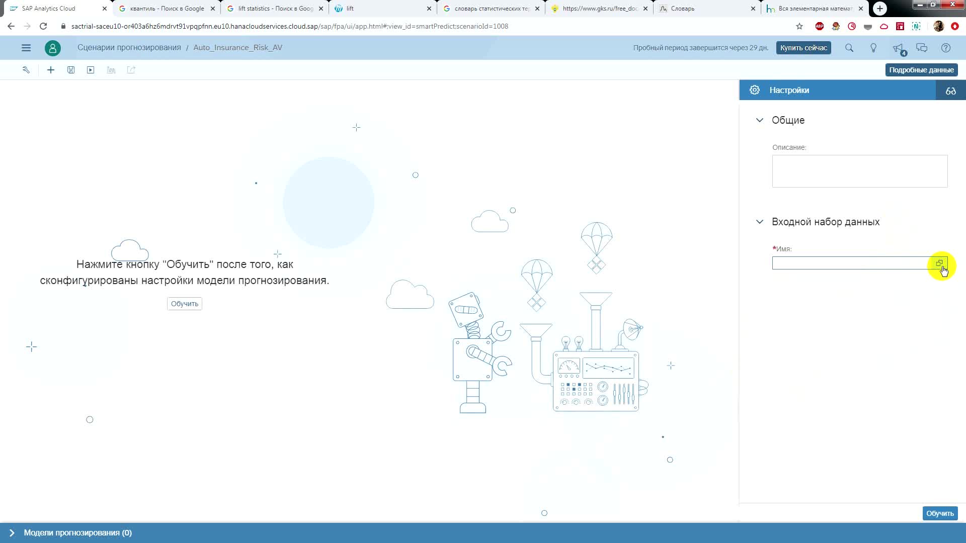Click the Купить сейчас button
The width and height of the screenshot is (966, 543).
coord(803,48)
